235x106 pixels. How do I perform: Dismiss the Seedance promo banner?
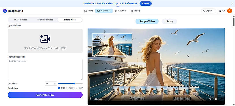232,3
